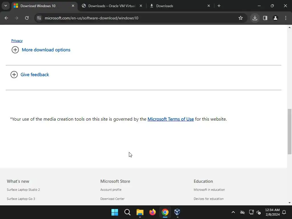Open the network status tray icon
Screen dimensions: 292x219
point(252,212)
